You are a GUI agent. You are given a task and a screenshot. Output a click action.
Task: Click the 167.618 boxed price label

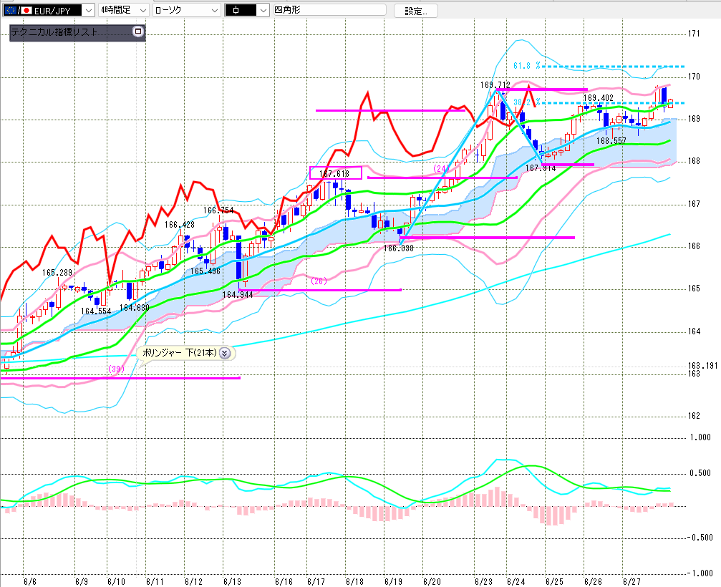coord(335,173)
